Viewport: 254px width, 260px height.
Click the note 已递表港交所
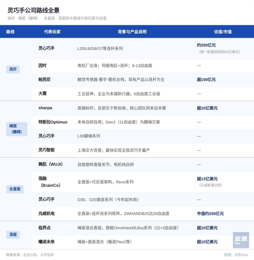210,185
